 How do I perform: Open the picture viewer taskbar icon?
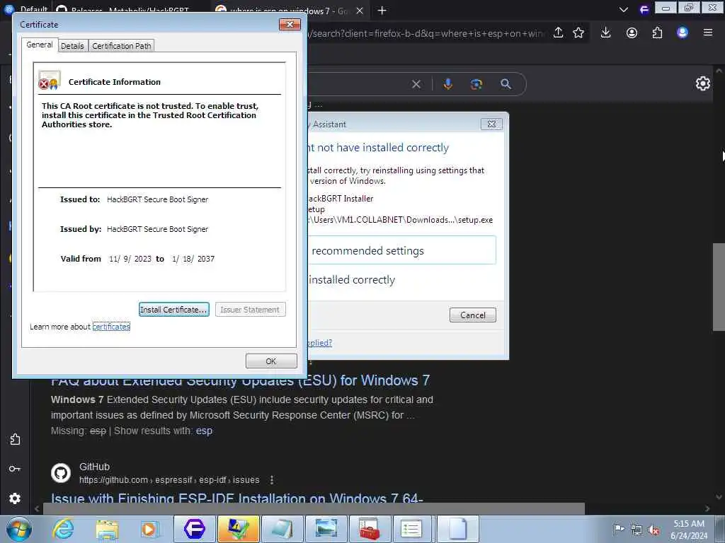point(326,529)
